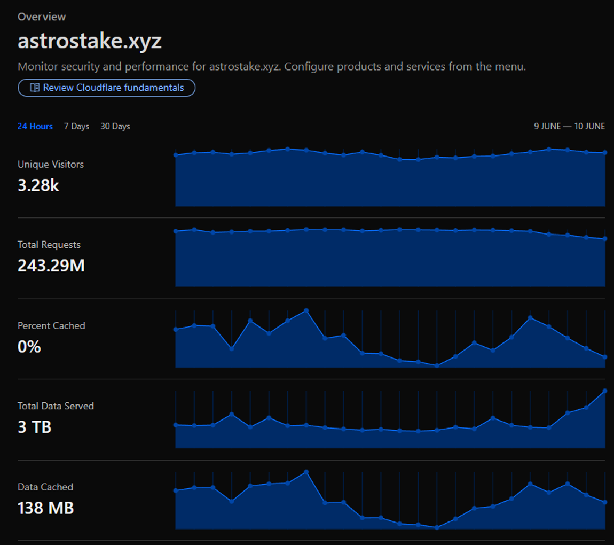Click the Review Cloudflare fundamentals button
The height and width of the screenshot is (545, 614).
pos(106,88)
